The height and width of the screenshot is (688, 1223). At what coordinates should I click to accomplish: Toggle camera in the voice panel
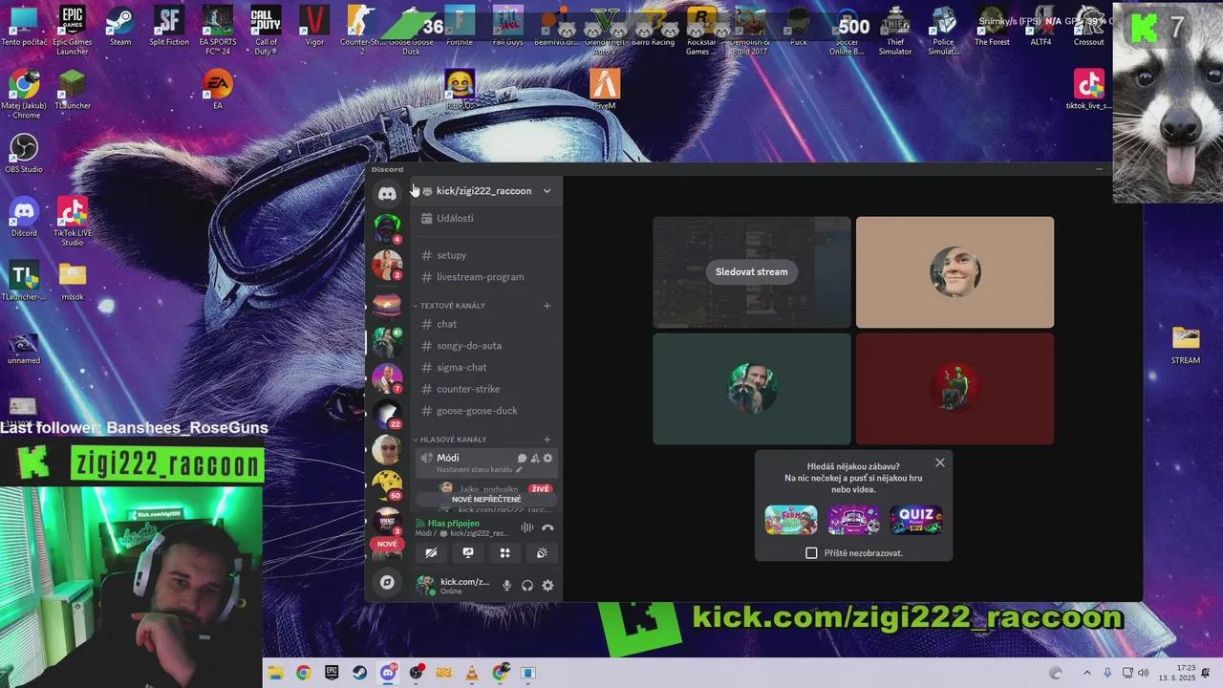[431, 552]
